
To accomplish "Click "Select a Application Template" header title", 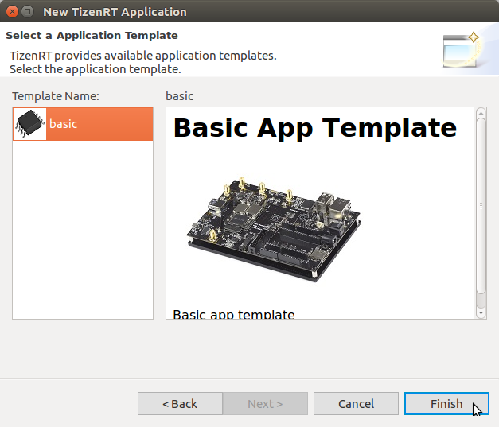I will click(92, 36).
